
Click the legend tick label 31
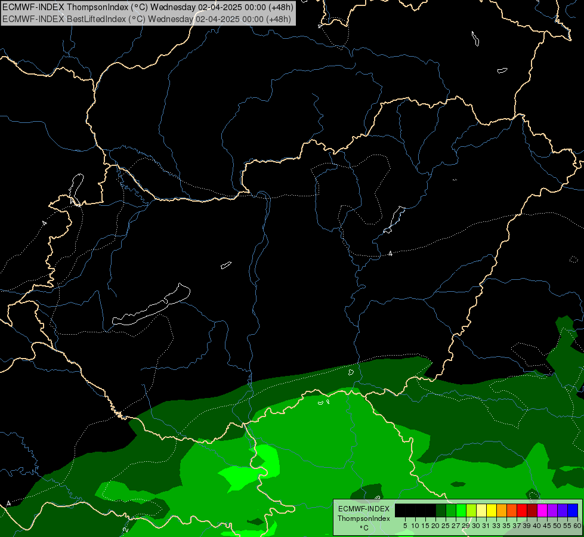click(486, 526)
